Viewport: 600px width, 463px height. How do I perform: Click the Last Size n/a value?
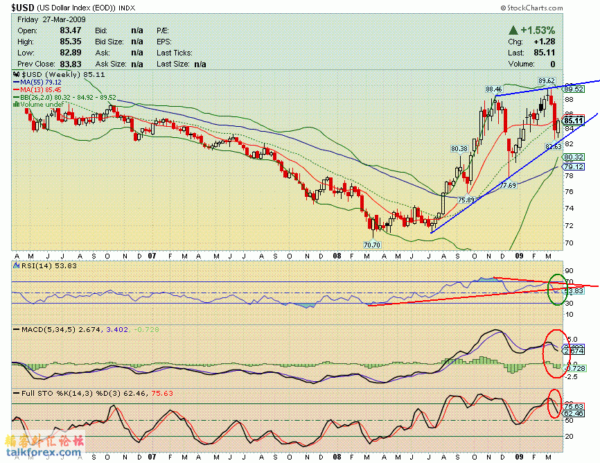tap(200, 64)
